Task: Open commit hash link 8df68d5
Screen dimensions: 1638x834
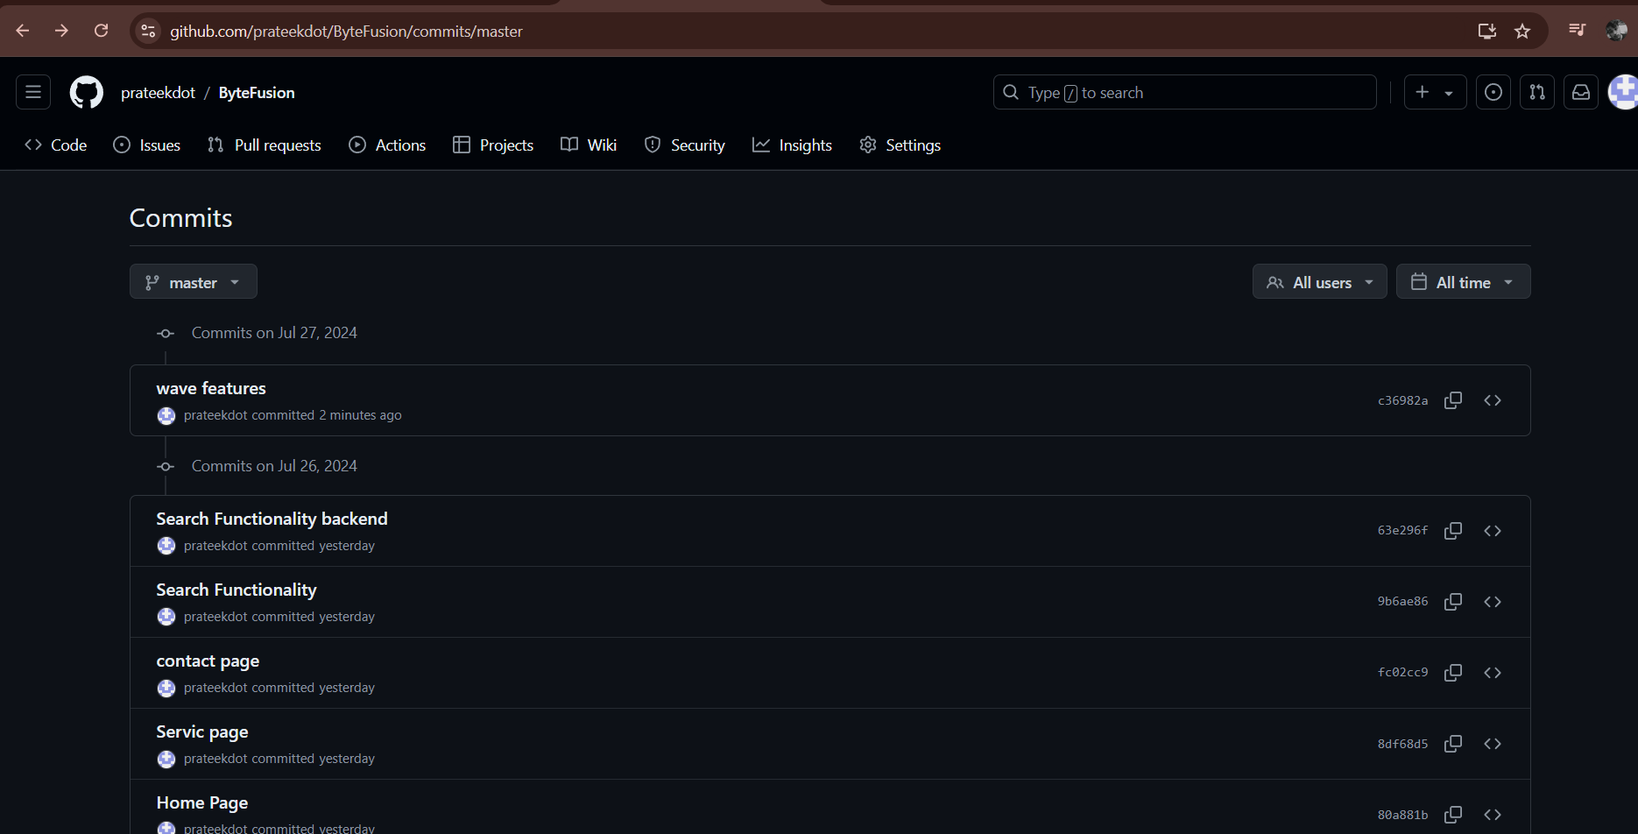Action: pos(1402,744)
